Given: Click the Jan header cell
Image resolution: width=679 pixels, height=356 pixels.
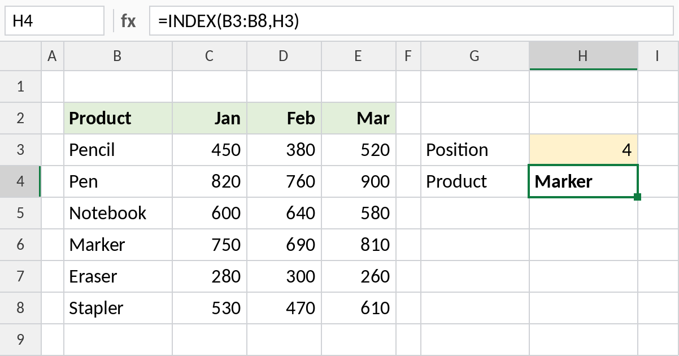Looking at the screenshot, I should [x=210, y=118].
